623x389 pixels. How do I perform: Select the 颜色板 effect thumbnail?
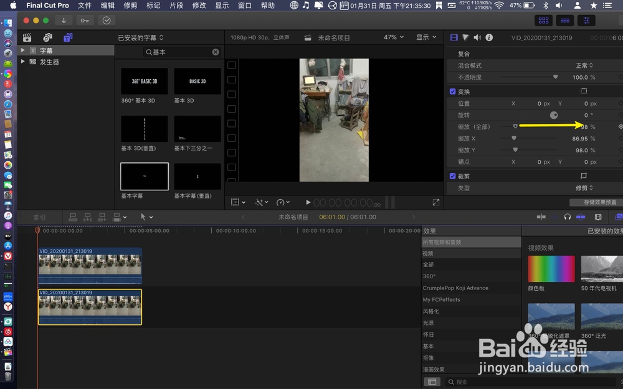551,268
